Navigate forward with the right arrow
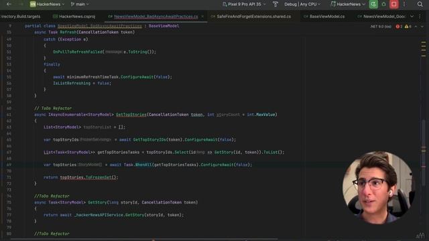This screenshot has width=429, height=241. pyautogui.click(x=21, y=4)
